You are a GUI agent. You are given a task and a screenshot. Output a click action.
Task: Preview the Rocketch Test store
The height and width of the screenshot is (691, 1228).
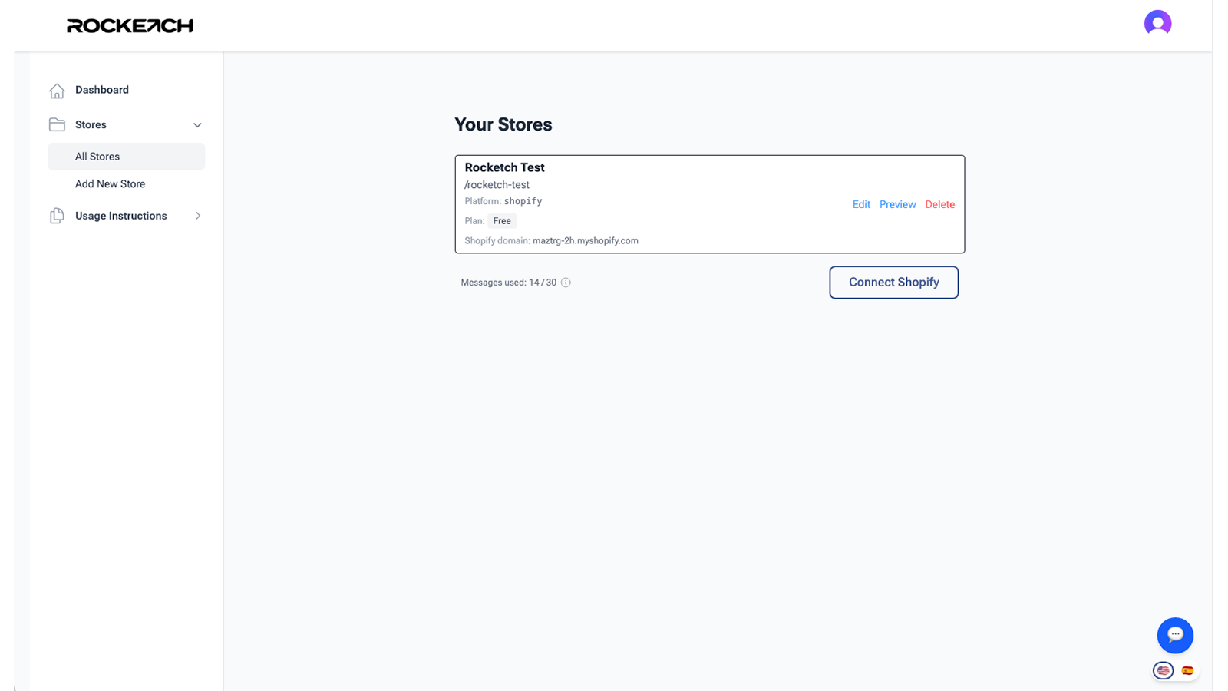(897, 204)
